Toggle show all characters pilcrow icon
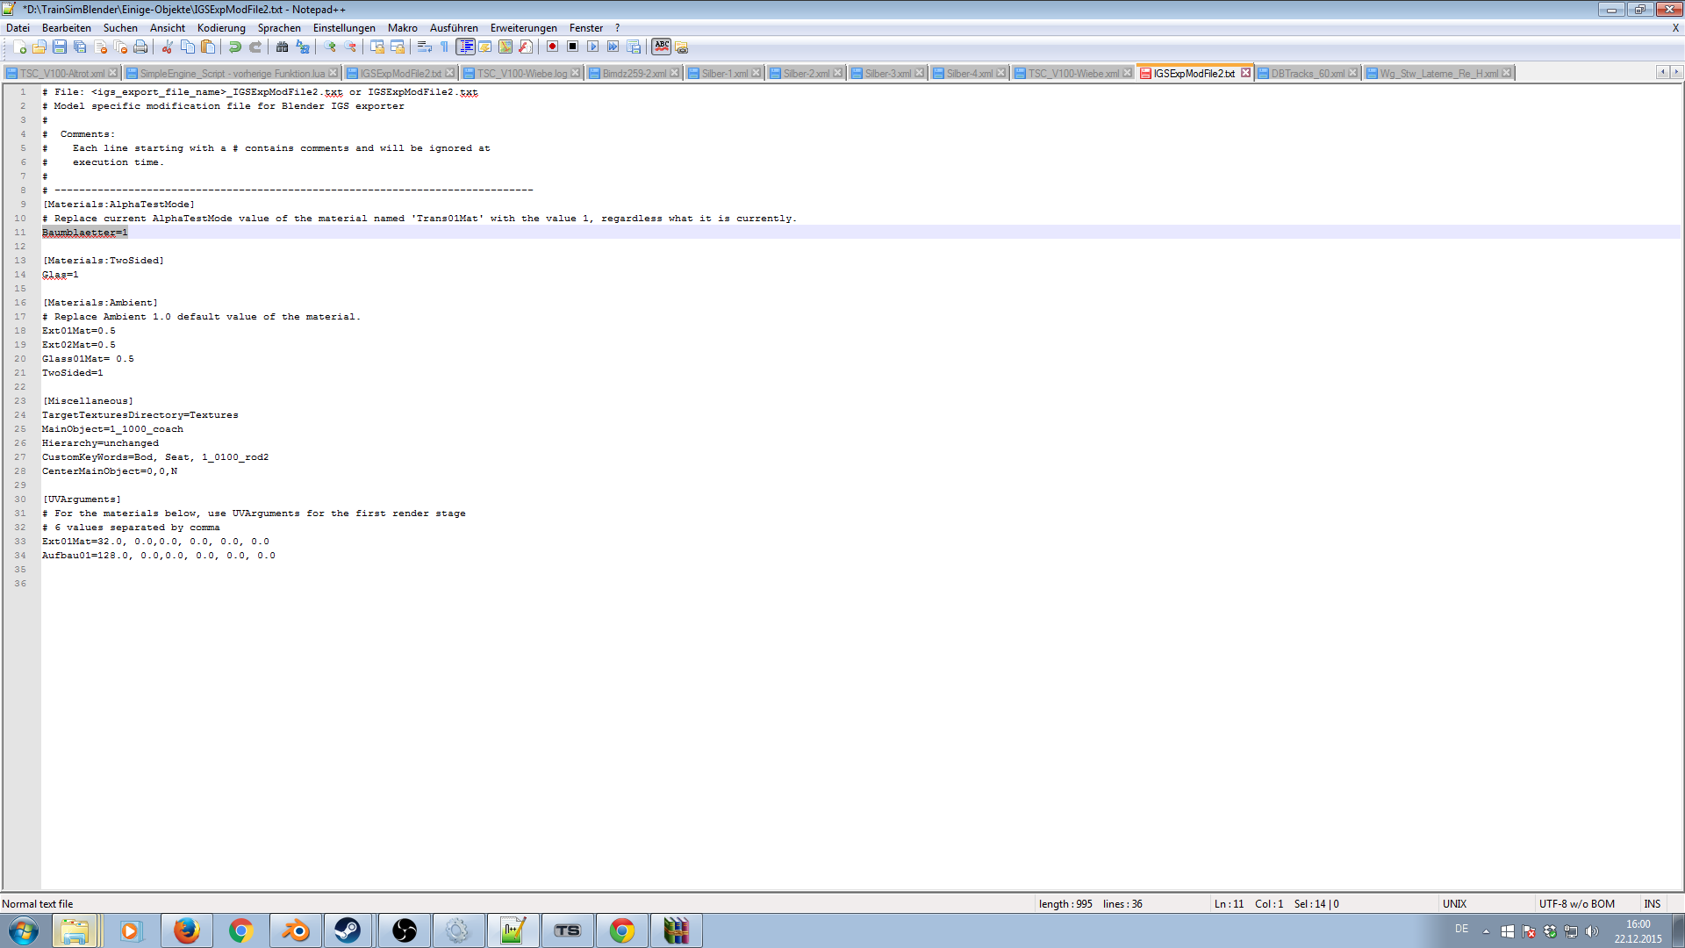 click(x=444, y=47)
